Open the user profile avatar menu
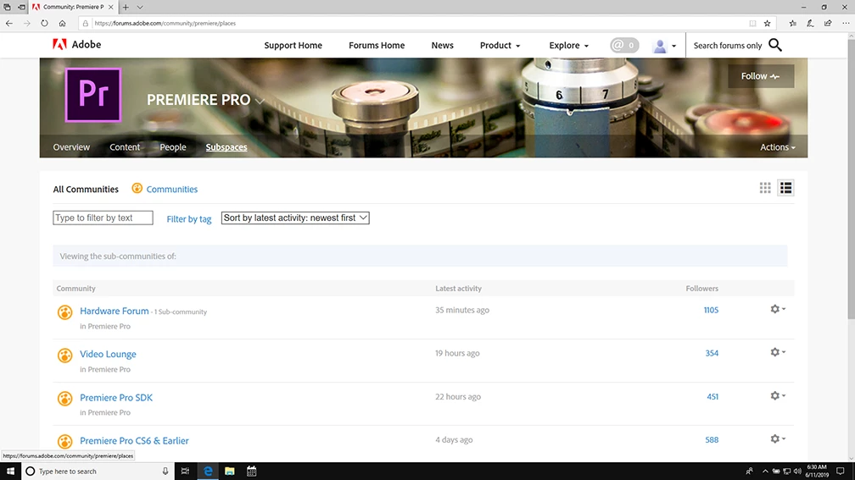The width and height of the screenshot is (855, 480). (x=664, y=46)
